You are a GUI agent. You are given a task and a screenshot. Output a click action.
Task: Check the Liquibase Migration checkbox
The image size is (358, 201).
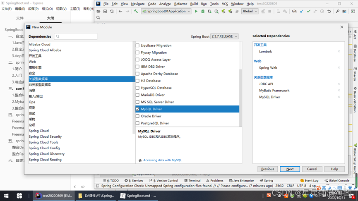click(137, 45)
